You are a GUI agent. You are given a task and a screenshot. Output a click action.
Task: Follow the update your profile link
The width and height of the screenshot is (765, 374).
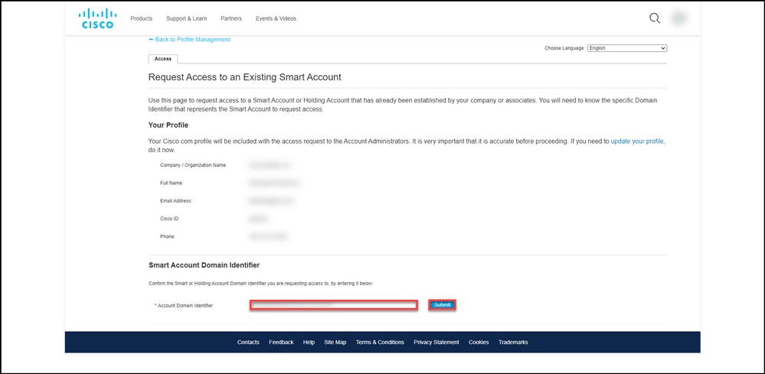[637, 141]
